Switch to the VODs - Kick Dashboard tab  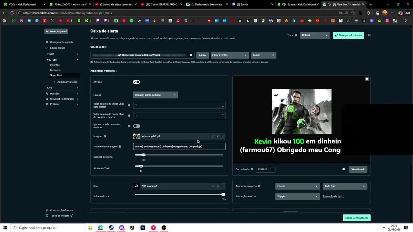pyautogui.click(x=23, y=5)
